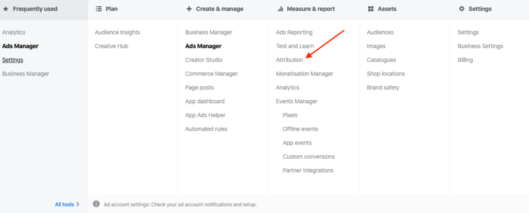Open Attribution tool
Screen dimensions: 529x213
click(289, 60)
